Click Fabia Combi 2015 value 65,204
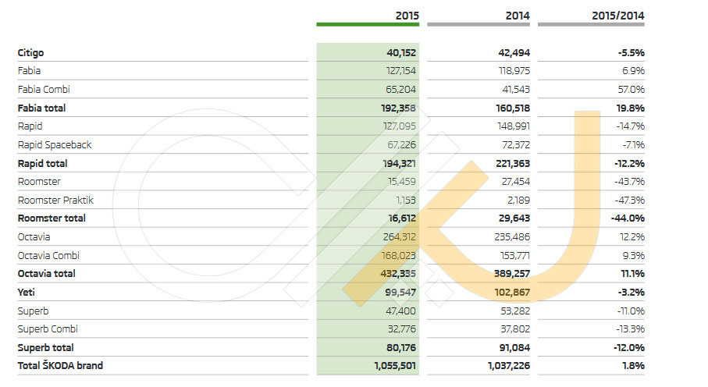 401,90
